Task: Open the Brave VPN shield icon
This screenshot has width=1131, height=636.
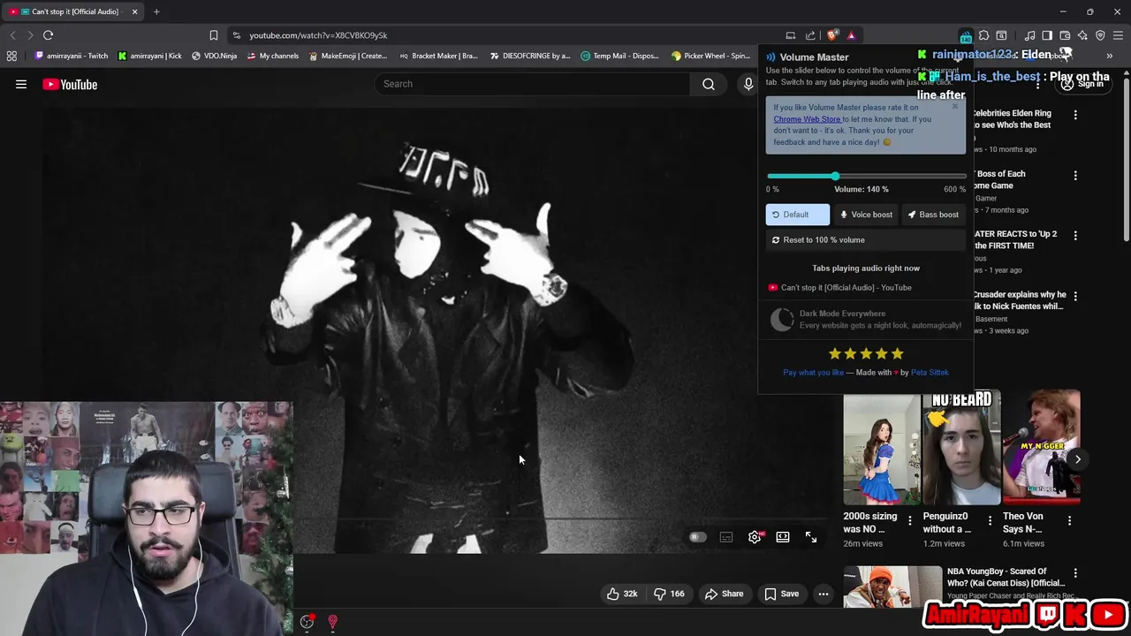Action: (x=1100, y=35)
